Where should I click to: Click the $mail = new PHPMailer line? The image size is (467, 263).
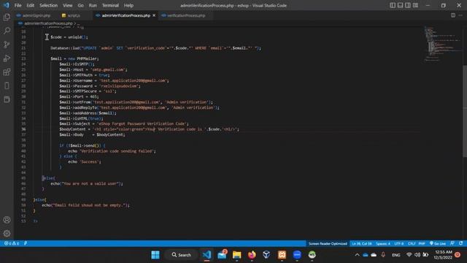pyautogui.click(x=74, y=58)
